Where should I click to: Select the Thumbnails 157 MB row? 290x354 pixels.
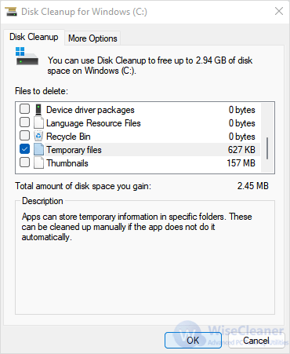coord(140,163)
